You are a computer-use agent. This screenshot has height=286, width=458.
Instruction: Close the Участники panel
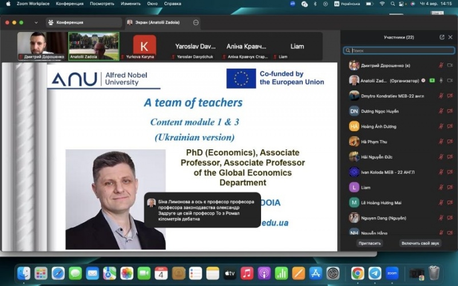[x=451, y=37]
